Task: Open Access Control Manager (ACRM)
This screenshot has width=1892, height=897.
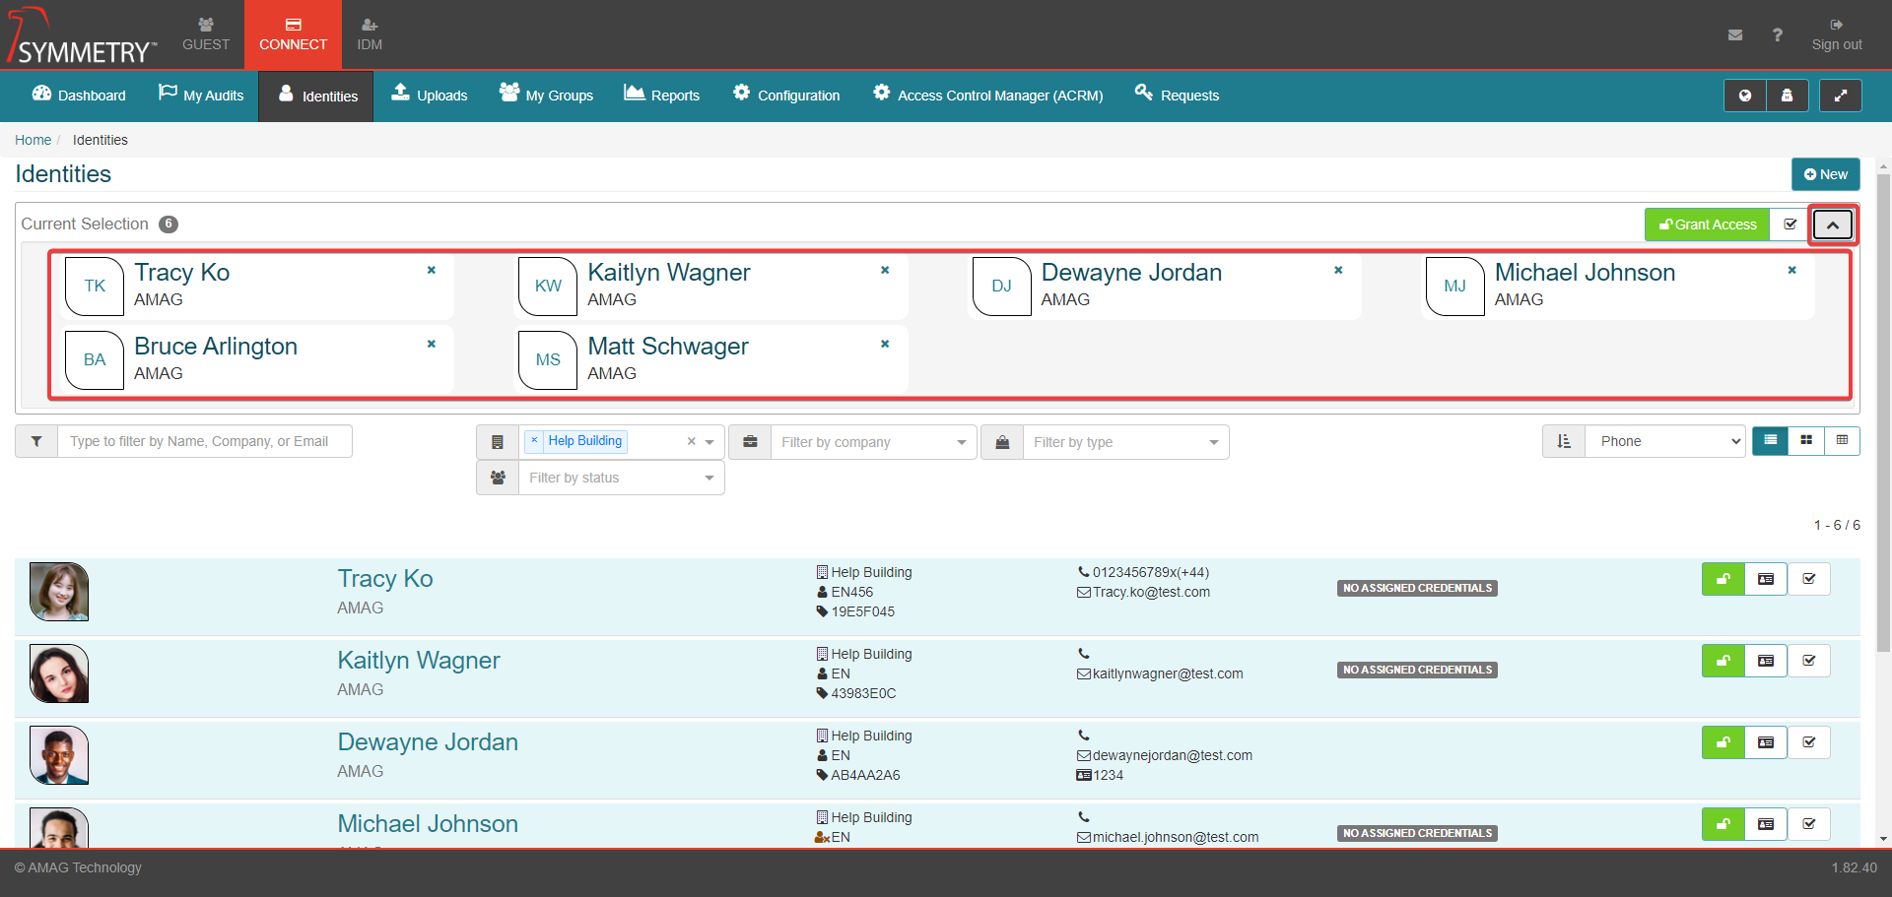Action: tap(988, 96)
